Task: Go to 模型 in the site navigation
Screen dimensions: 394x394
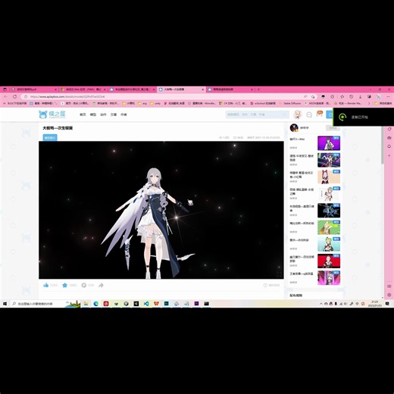Action: click(x=93, y=114)
